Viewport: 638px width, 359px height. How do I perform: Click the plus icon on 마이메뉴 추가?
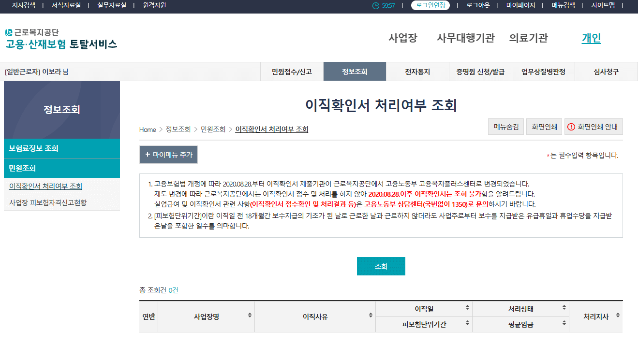[148, 155]
